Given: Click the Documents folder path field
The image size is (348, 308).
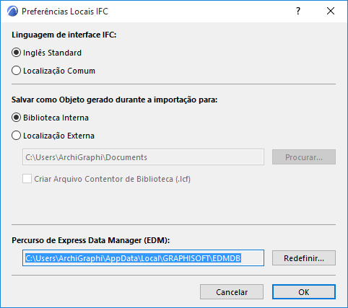Looking at the screenshot, I should coord(143,157).
